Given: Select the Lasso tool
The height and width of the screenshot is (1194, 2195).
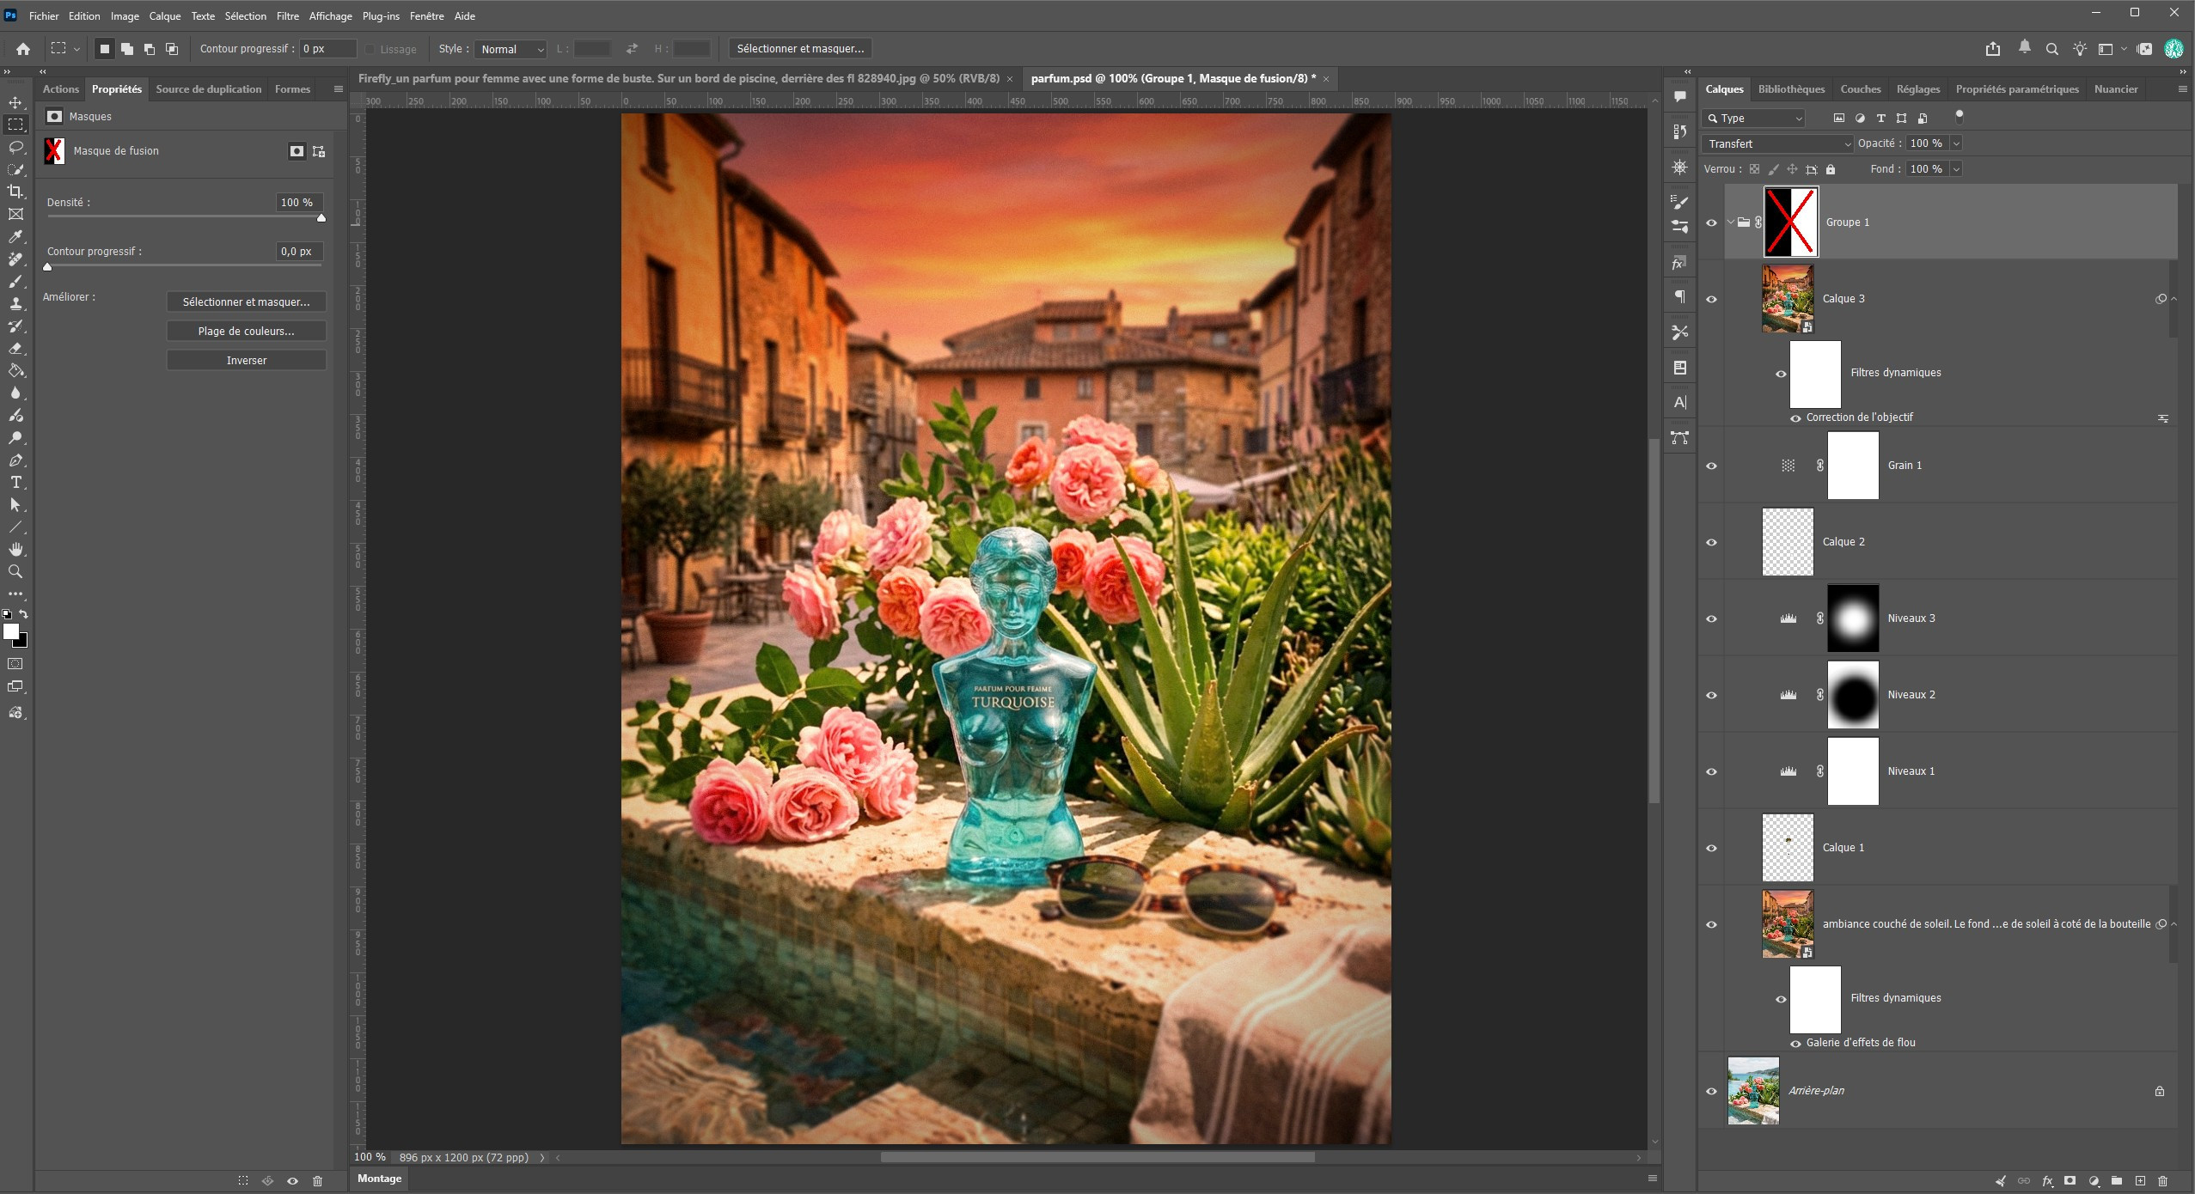Looking at the screenshot, I should pos(15,147).
